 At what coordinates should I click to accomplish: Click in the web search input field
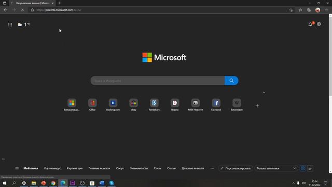click(158, 81)
